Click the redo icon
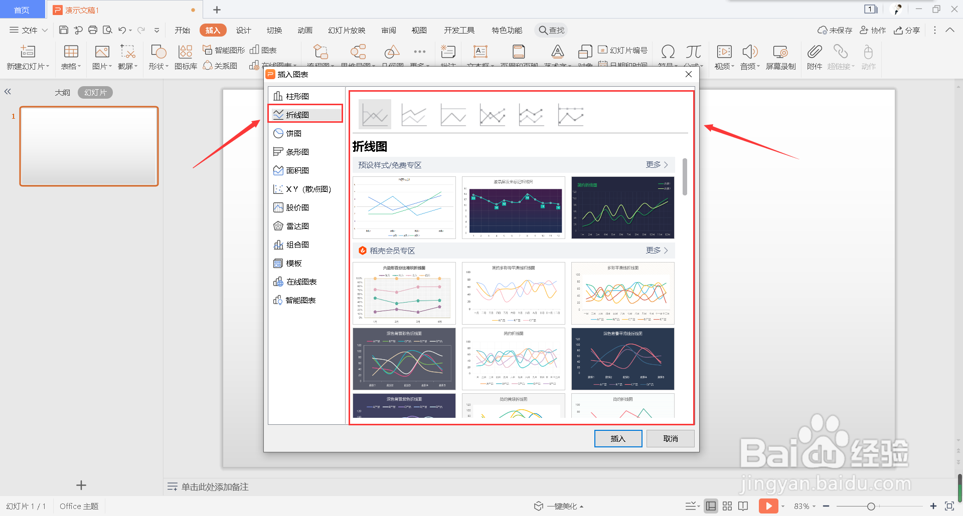 141,30
